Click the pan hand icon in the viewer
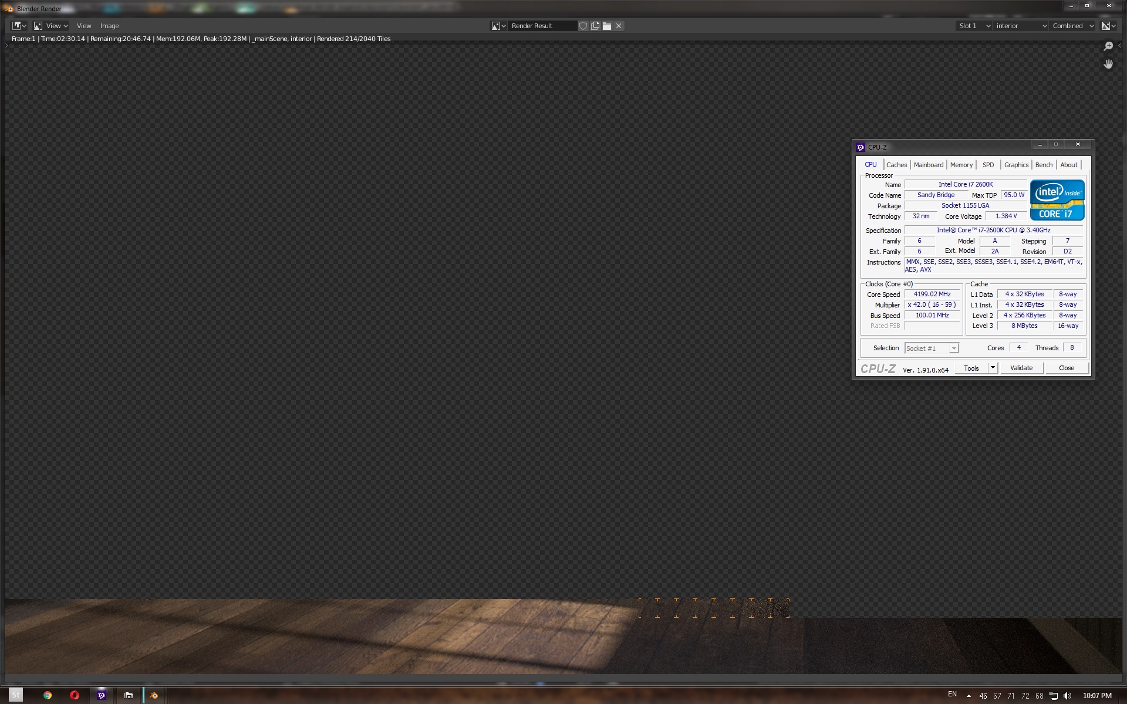Screen dimensions: 1127x704 point(1108,64)
